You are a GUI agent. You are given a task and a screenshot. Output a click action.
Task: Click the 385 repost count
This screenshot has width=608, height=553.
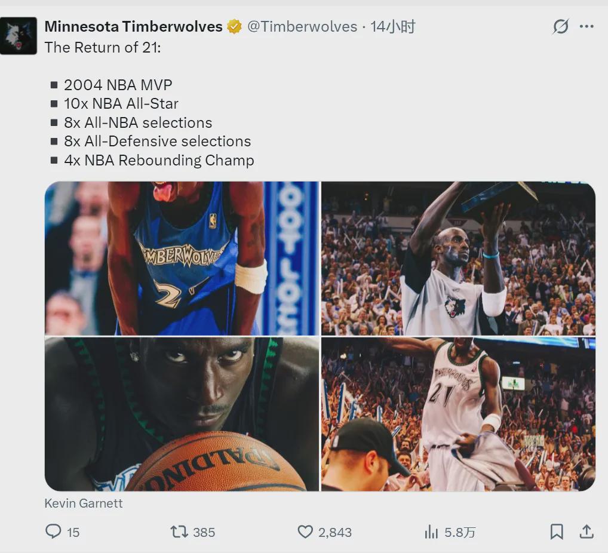pos(204,532)
